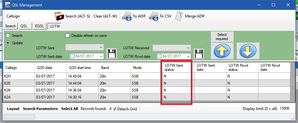Save LOTW Received with floppy icon
The height and width of the screenshot is (123, 298).
pyautogui.click(x=199, y=53)
